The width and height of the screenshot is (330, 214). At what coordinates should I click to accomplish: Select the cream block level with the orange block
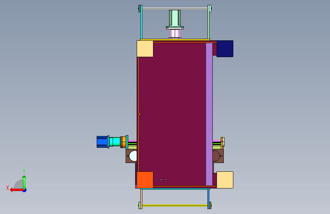point(225,180)
